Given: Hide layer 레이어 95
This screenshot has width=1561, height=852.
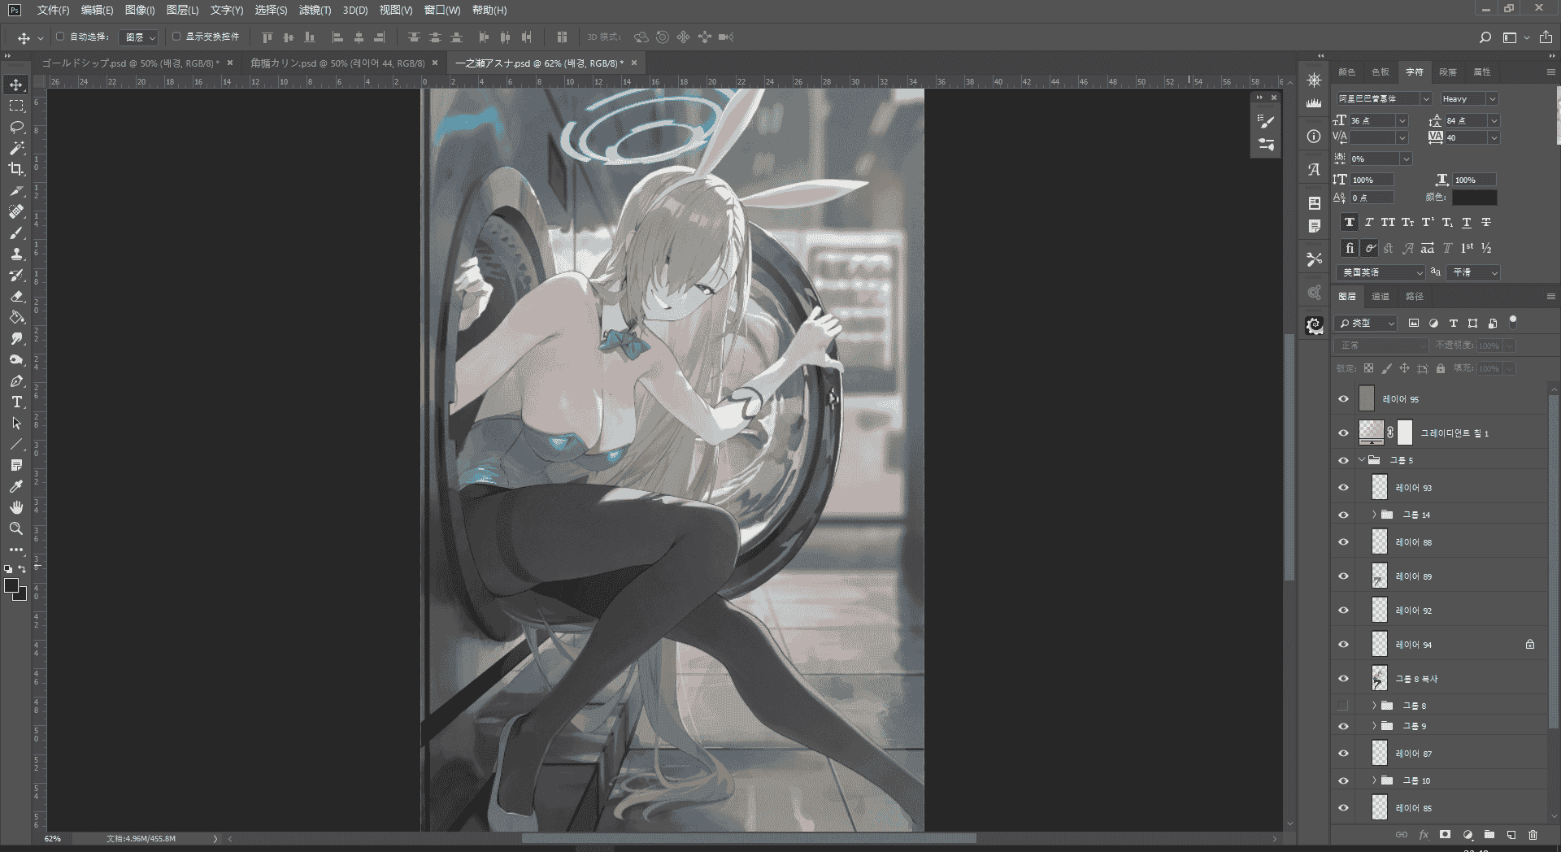Looking at the screenshot, I should (x=1343, y=399).
